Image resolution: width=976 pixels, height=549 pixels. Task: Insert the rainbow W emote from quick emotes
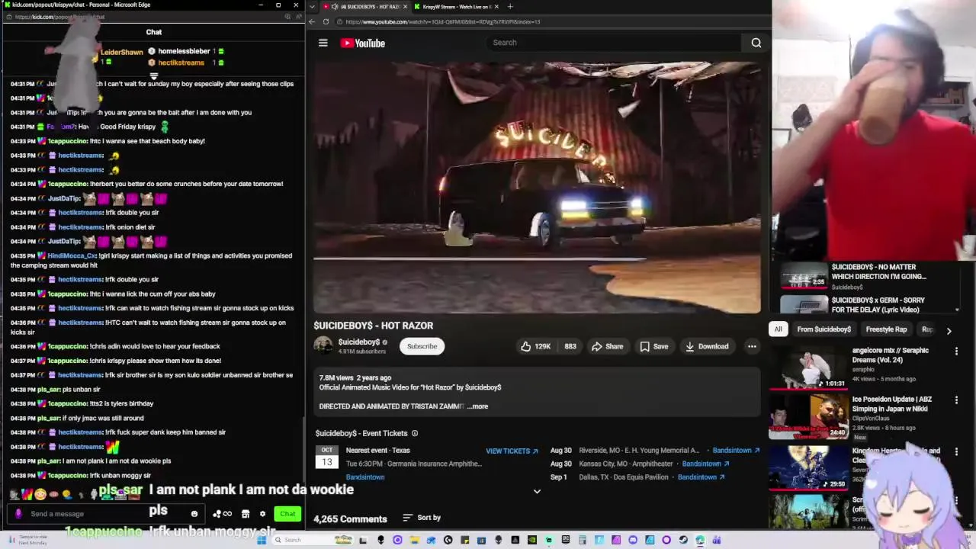(27, 494)
